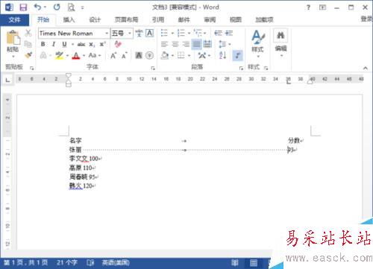Toggle align left
The height and width of the screenshot is (269, 373).
164,44
